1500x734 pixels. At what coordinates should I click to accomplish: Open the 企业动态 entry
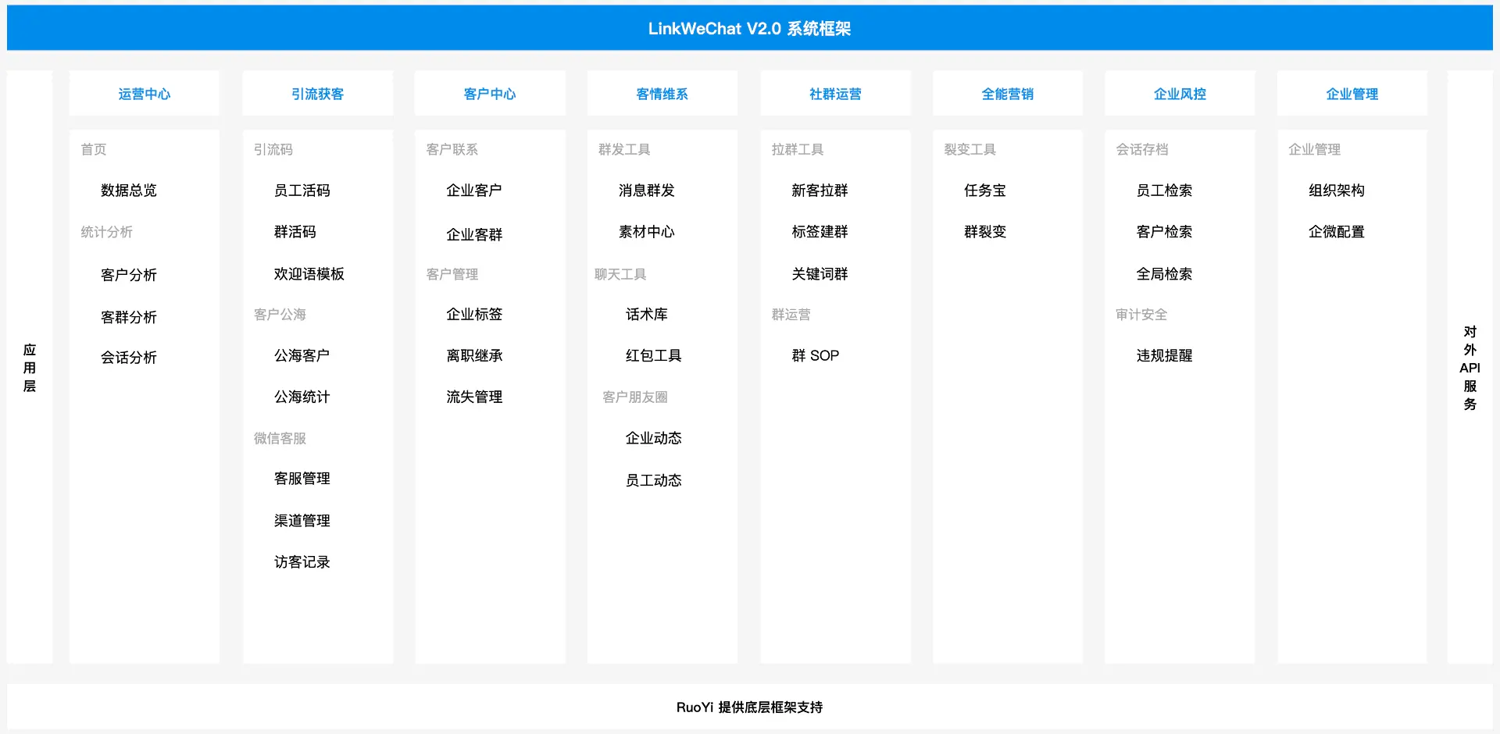[x=654, y=439]
